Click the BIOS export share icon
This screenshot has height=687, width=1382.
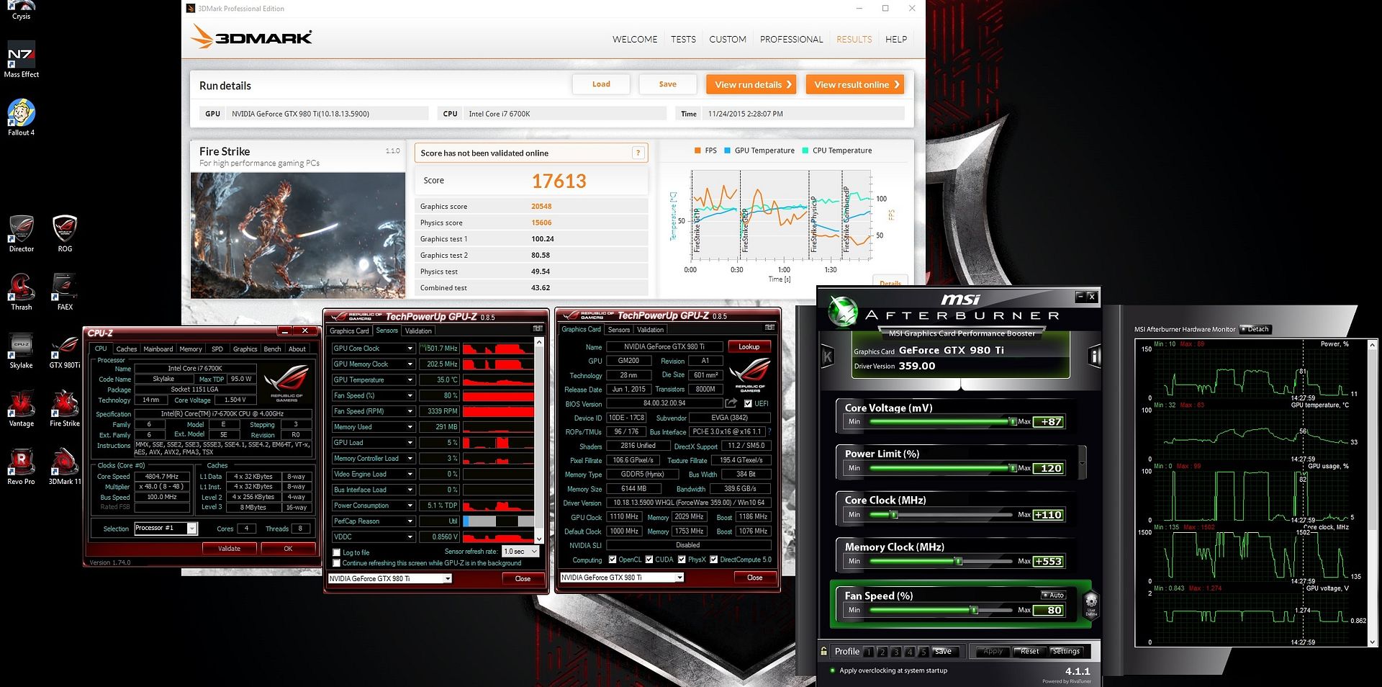731,403
